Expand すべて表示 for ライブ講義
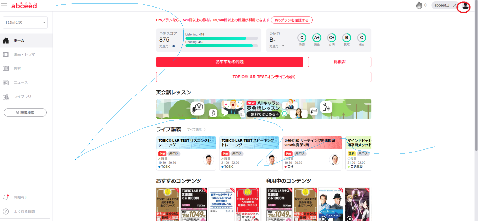The width and height of the screenshot is (478, 221). tap(196, 129)
